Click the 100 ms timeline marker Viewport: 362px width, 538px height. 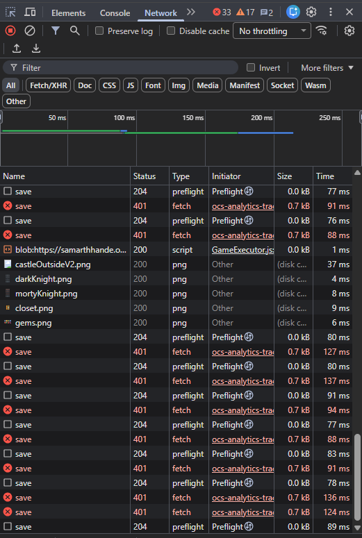tap(124, 118)
